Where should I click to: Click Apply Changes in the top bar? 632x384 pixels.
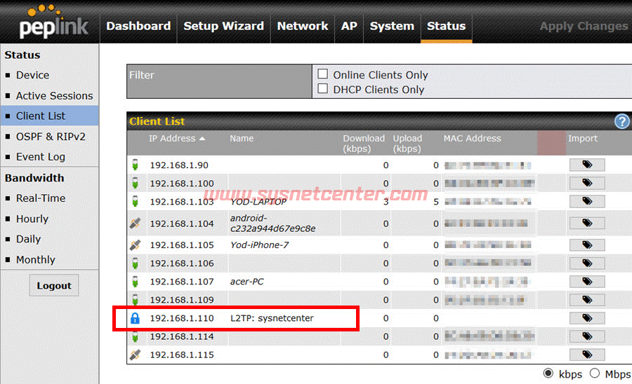pos(584,26)
